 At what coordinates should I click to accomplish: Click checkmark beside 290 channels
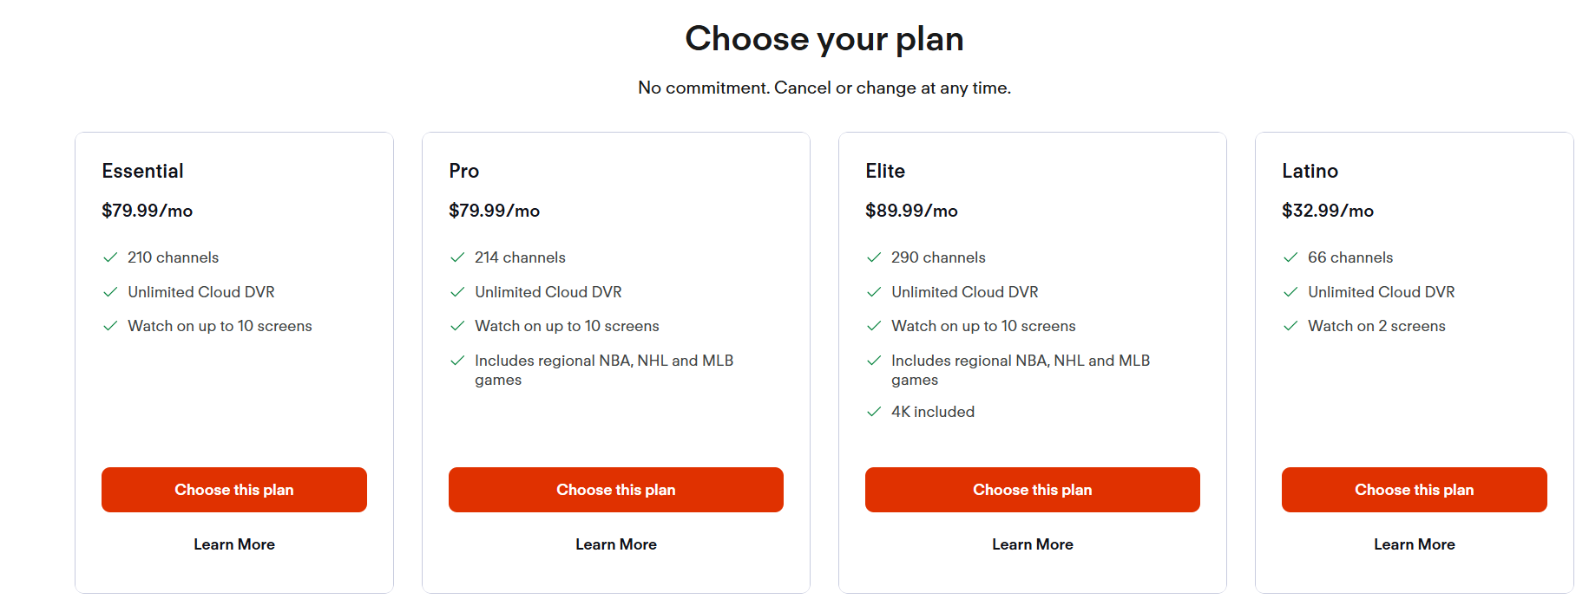(x=874, y=257)
